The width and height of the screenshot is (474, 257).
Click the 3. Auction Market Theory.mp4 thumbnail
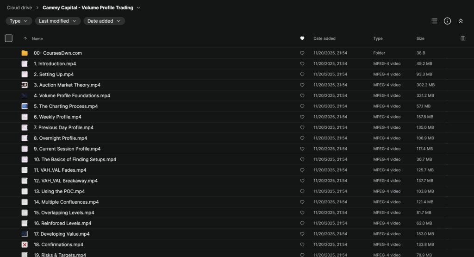point(25,85)
